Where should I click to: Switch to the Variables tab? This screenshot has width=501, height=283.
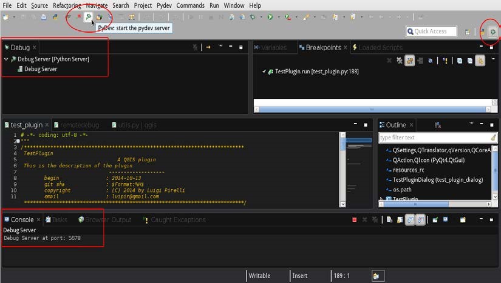coord(270,47)
